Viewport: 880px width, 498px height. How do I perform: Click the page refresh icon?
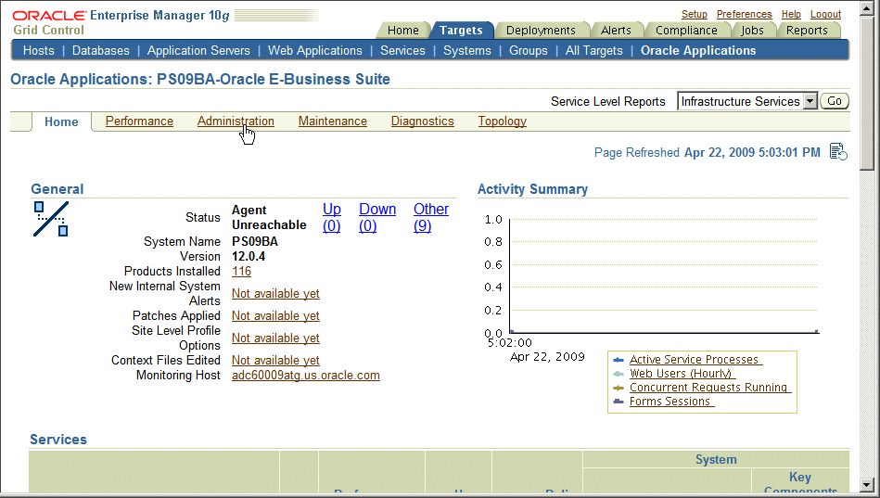coord(838,152)
